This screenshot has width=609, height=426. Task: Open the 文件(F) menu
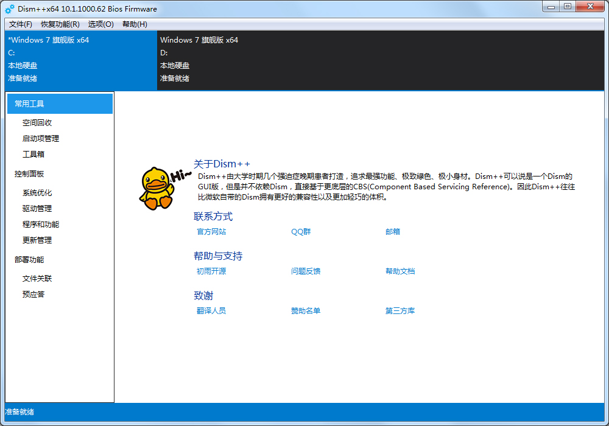[20, 24]
